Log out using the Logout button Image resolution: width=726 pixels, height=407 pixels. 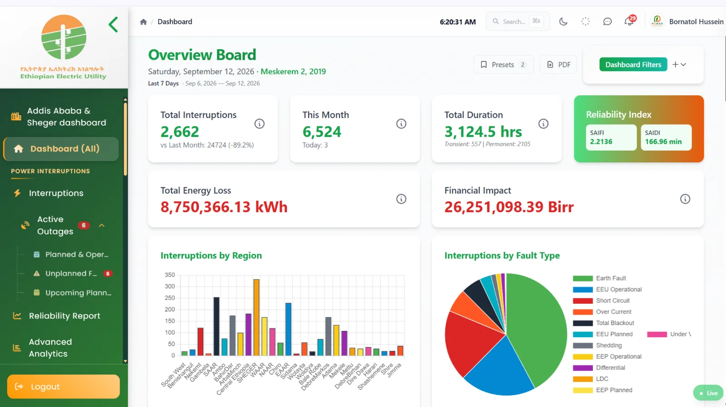click(64, 387)
